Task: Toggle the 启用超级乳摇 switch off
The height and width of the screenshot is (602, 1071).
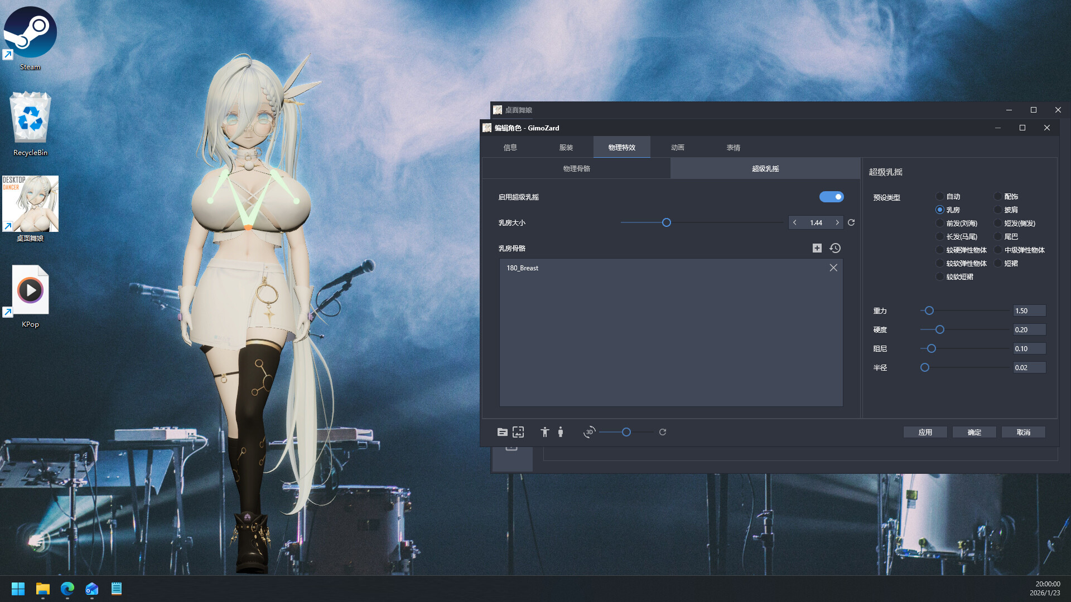Action: pyautogui.click(x=832, y=197)
